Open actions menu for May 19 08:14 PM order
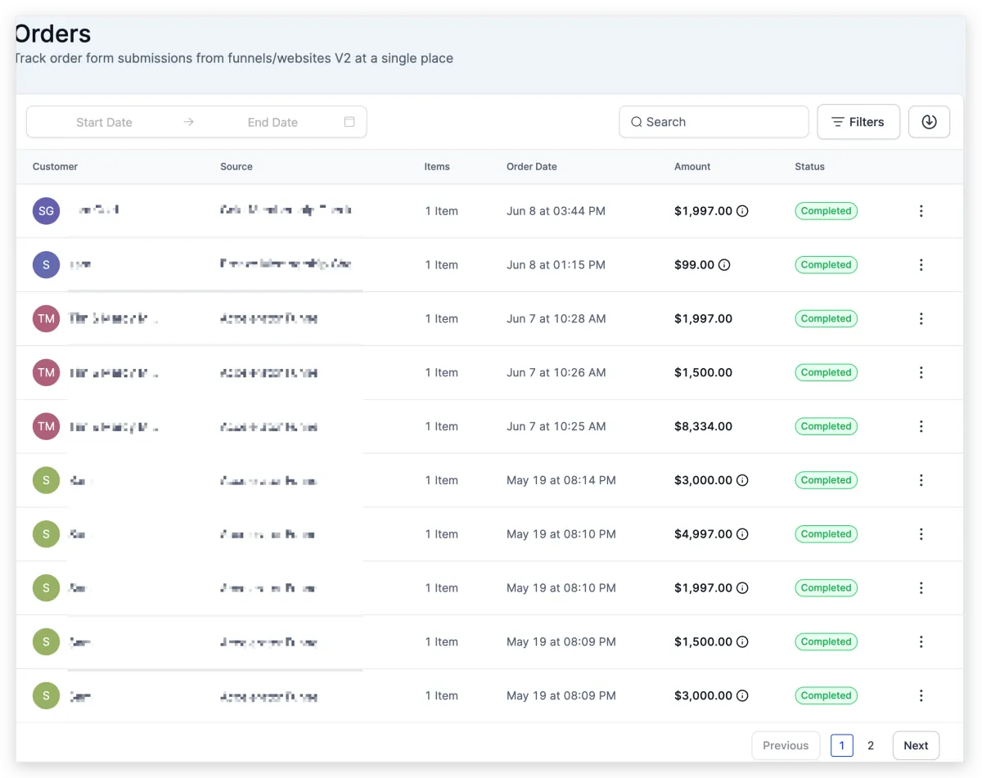Screen dimensions: 982x778 (921, 480)
